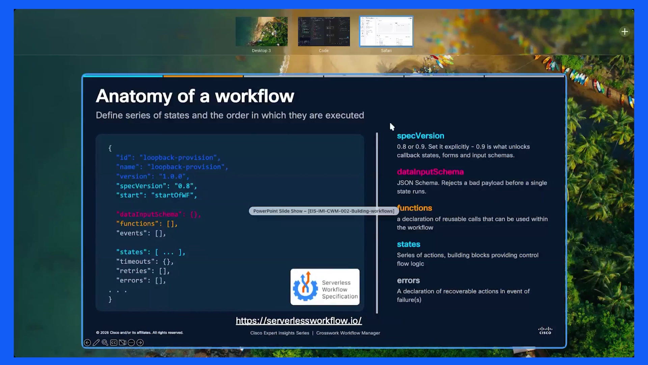This screenshot has width=648, height=365.
Task: Go to the previous slide arrow
Action: [87, 343]
